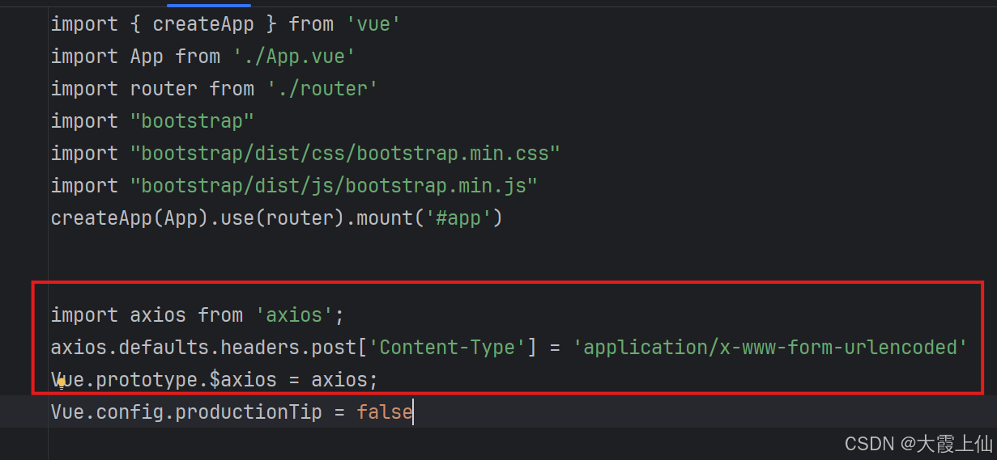Click the './App.vue' string literal
This screenshot has height=460, width=997.
(x=295, y=57)
